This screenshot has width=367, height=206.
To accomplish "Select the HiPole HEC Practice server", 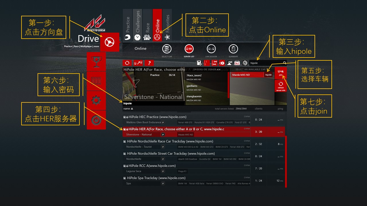I will pos(204,120).
